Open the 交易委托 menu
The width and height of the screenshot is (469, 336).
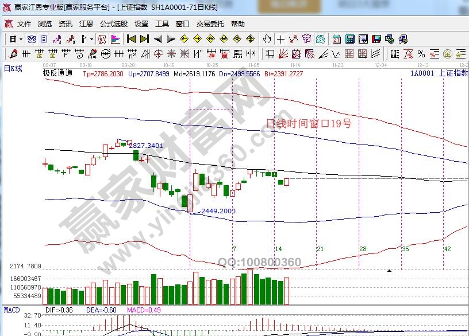pos(211,24)
